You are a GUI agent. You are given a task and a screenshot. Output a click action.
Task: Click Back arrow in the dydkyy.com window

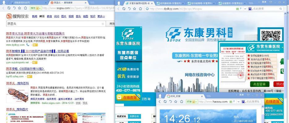(118, 9)
